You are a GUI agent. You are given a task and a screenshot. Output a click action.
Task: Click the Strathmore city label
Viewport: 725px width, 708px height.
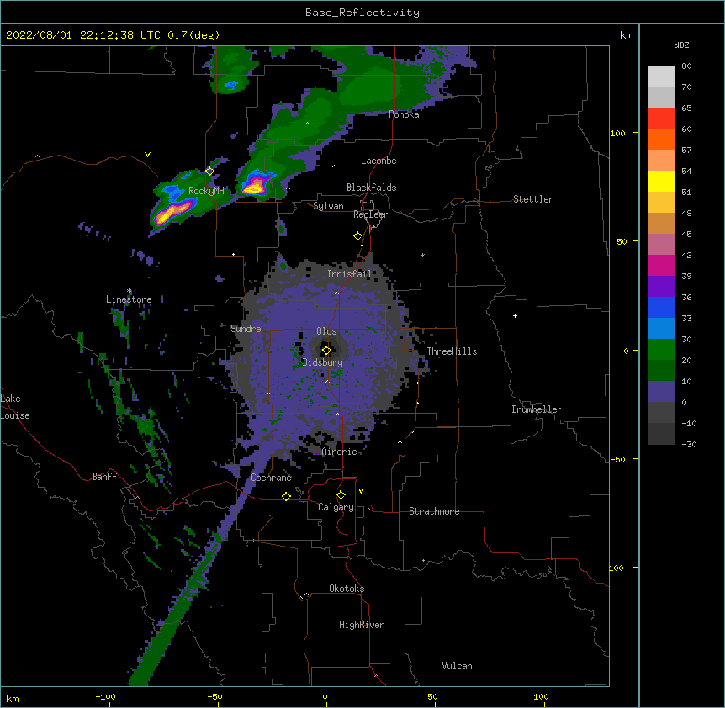(x=434, y=511)
